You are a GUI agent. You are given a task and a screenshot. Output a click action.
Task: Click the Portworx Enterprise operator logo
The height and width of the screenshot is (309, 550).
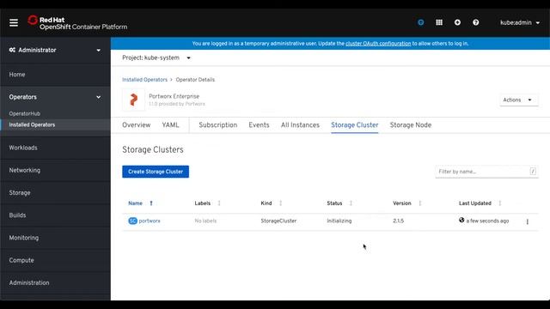click(133, 100)
